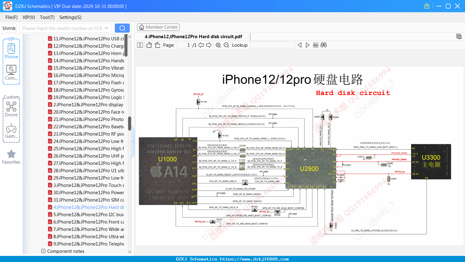Viewport: 465px width, 262px height.
Task: Select the Hard disk circuit.pdf tab
Action: (193, 37)
